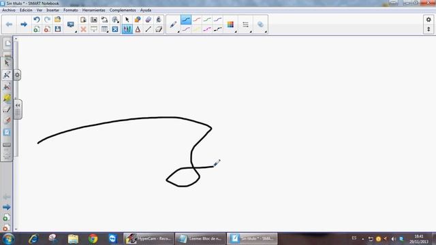Select the yellow highlighter in floating toolbar
436x245 pixels.
[x=7, y=98]
